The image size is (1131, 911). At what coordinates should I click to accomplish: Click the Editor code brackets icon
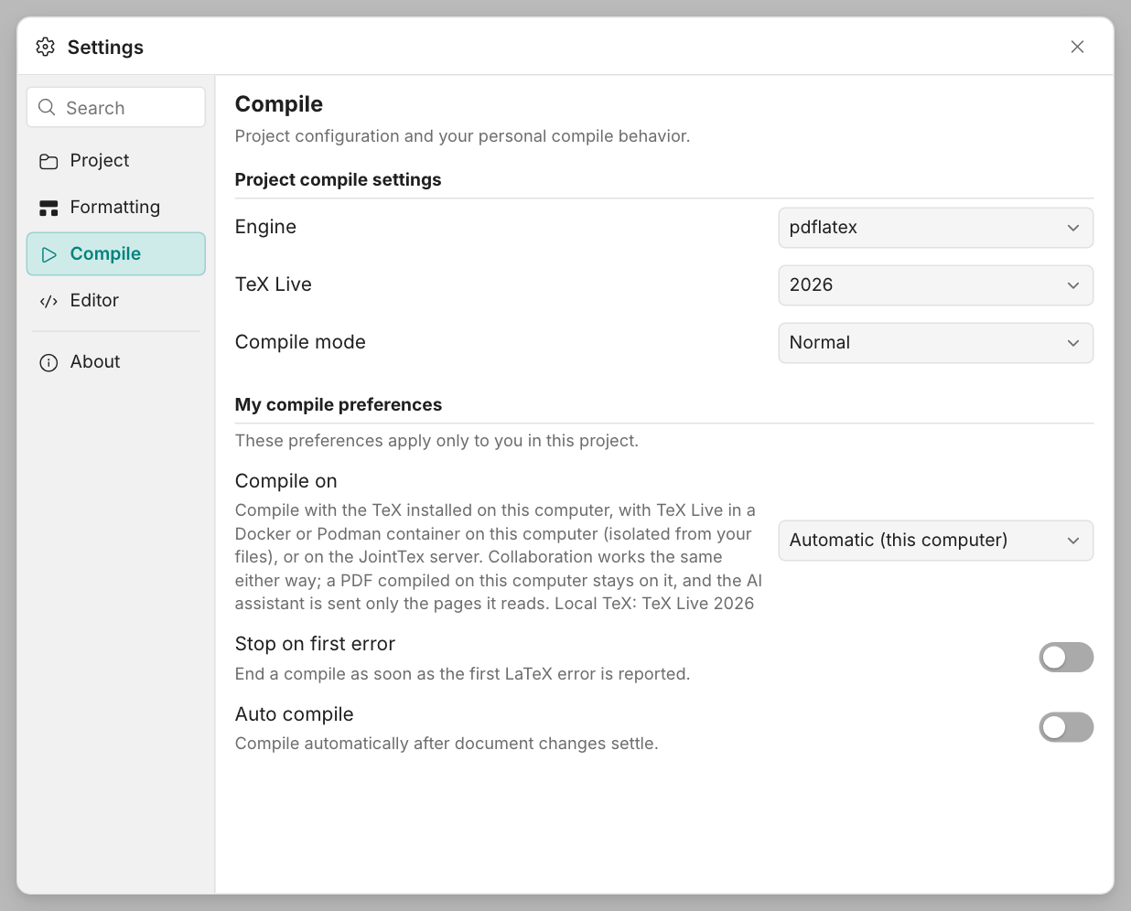pyautogui.click(x=48, y=301)
